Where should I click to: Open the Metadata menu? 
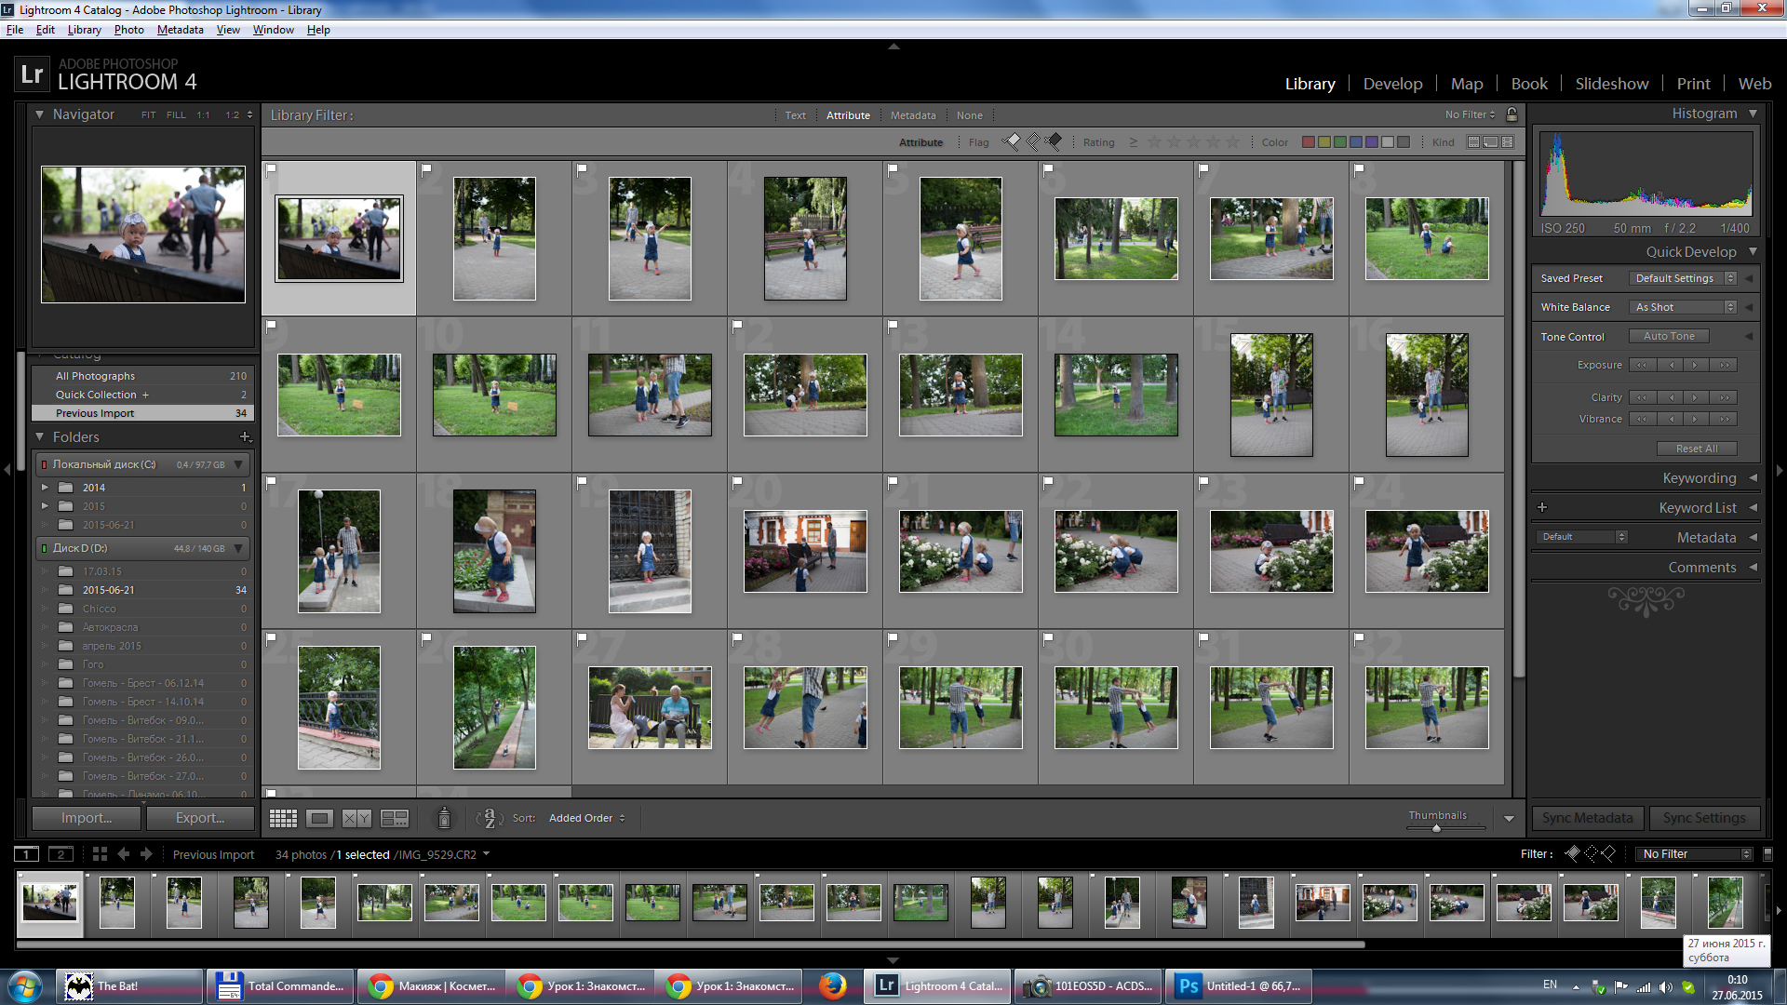(x=180, y=30)
